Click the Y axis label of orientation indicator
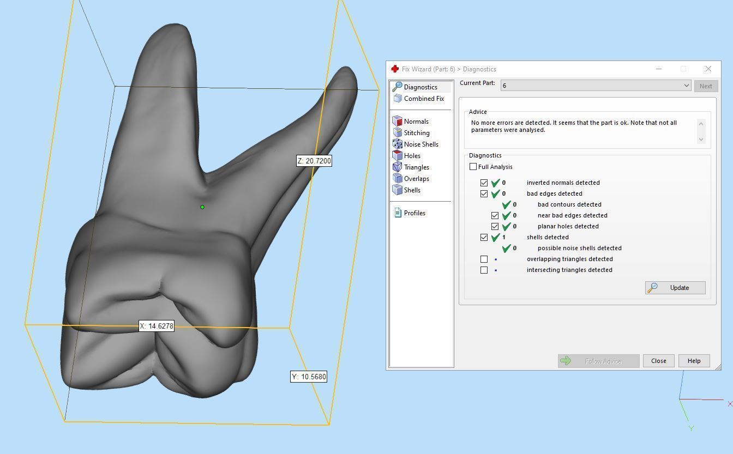Viewport: 733px width, 454px height. (691, 428)
